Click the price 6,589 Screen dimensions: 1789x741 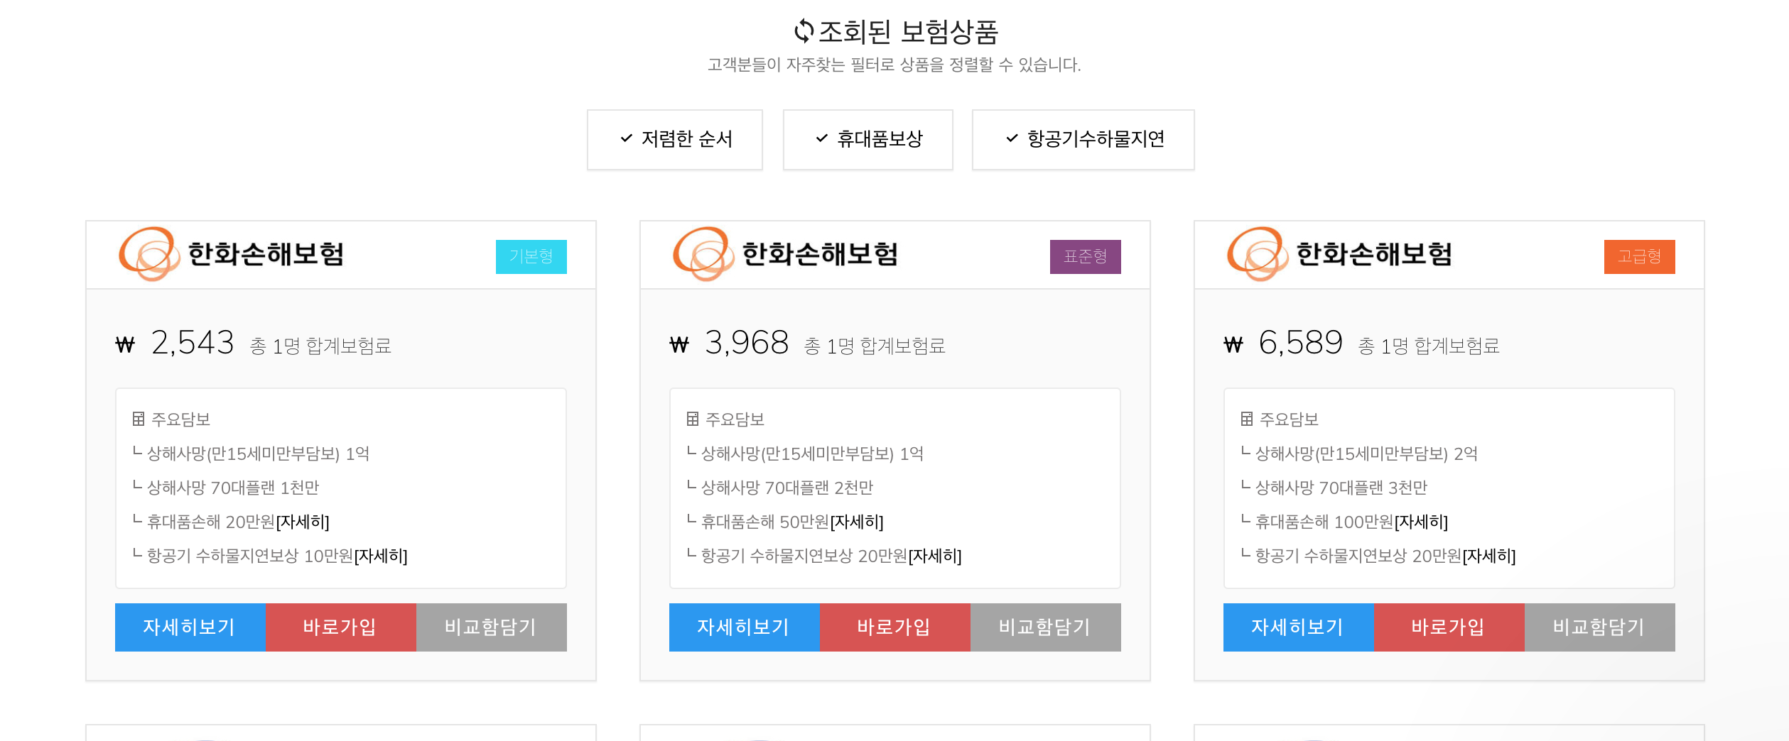(1301, 343)
